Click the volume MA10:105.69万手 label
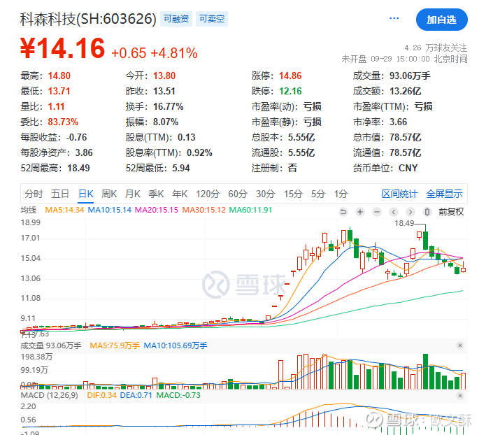486x435 pixels. pos(176,345)
